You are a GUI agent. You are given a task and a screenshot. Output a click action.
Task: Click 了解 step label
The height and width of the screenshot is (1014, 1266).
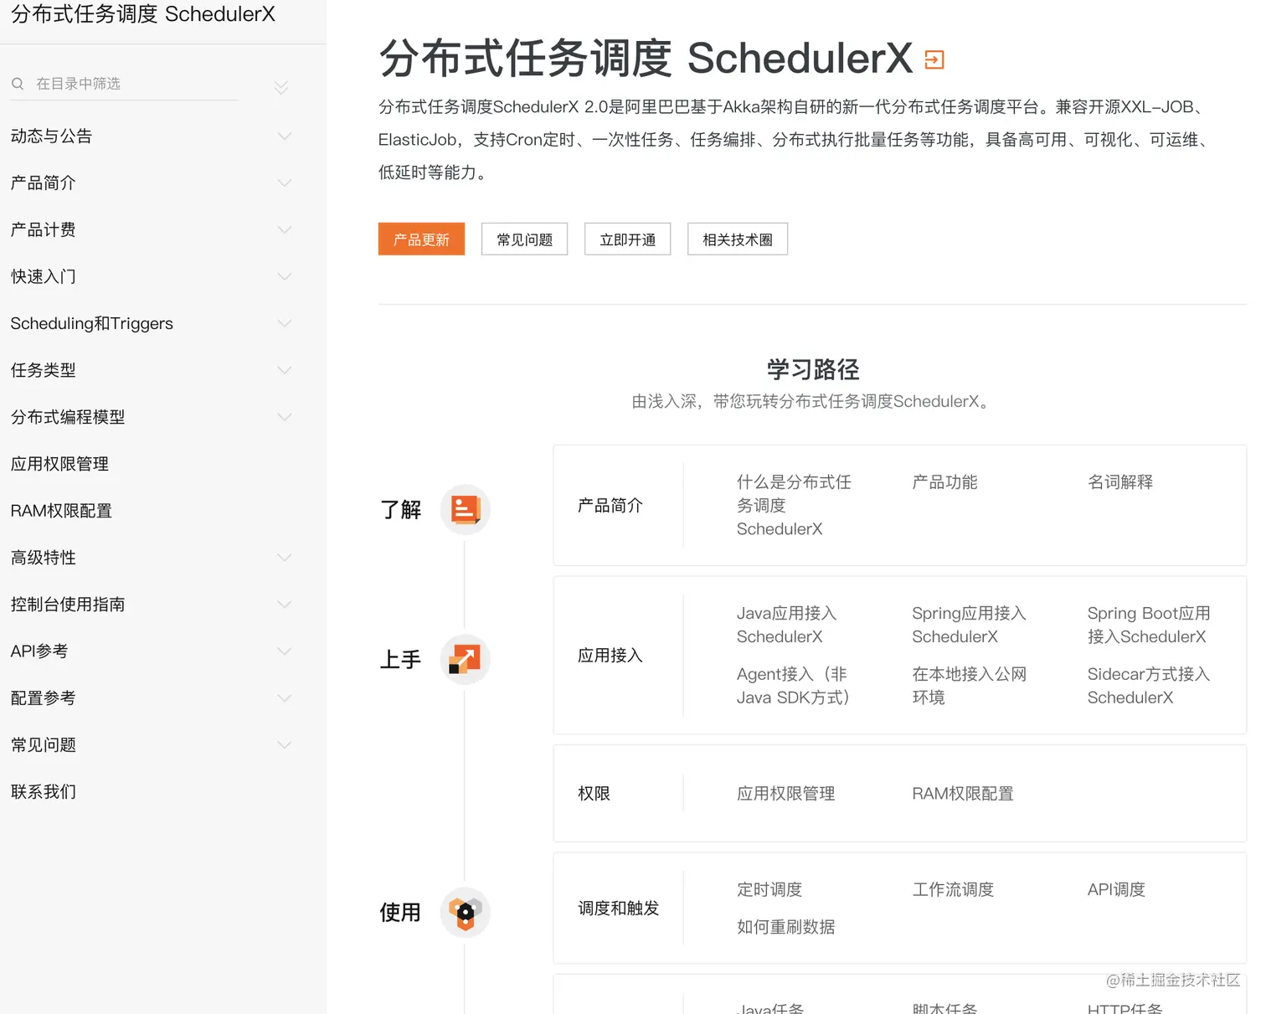[400, 509]
